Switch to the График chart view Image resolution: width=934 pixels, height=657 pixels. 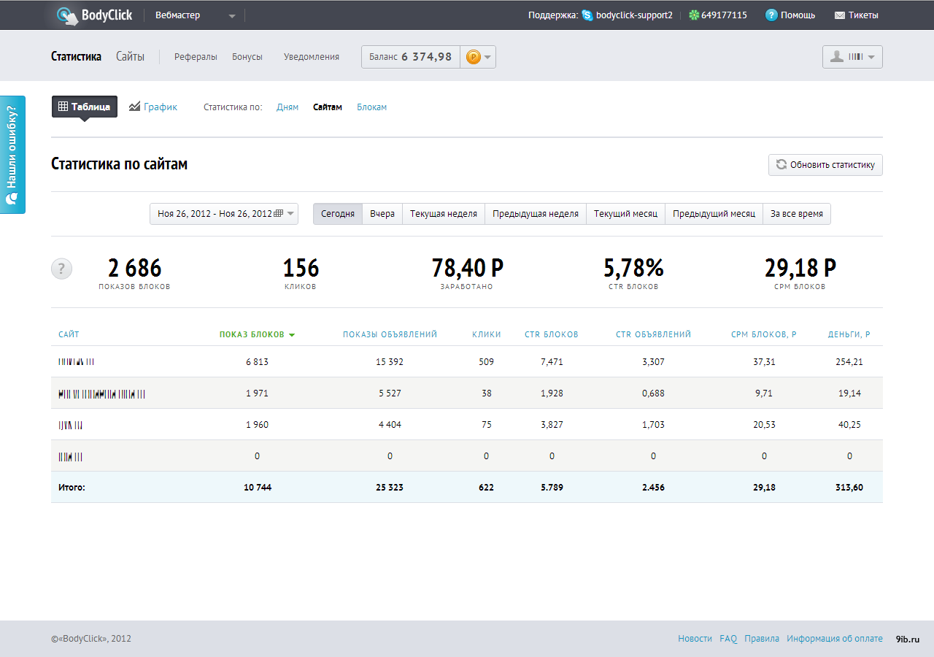pos(153,107)
